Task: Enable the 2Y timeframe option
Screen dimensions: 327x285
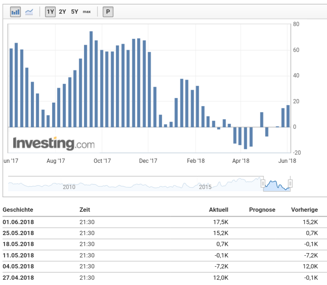Action: tap(61, 11)
